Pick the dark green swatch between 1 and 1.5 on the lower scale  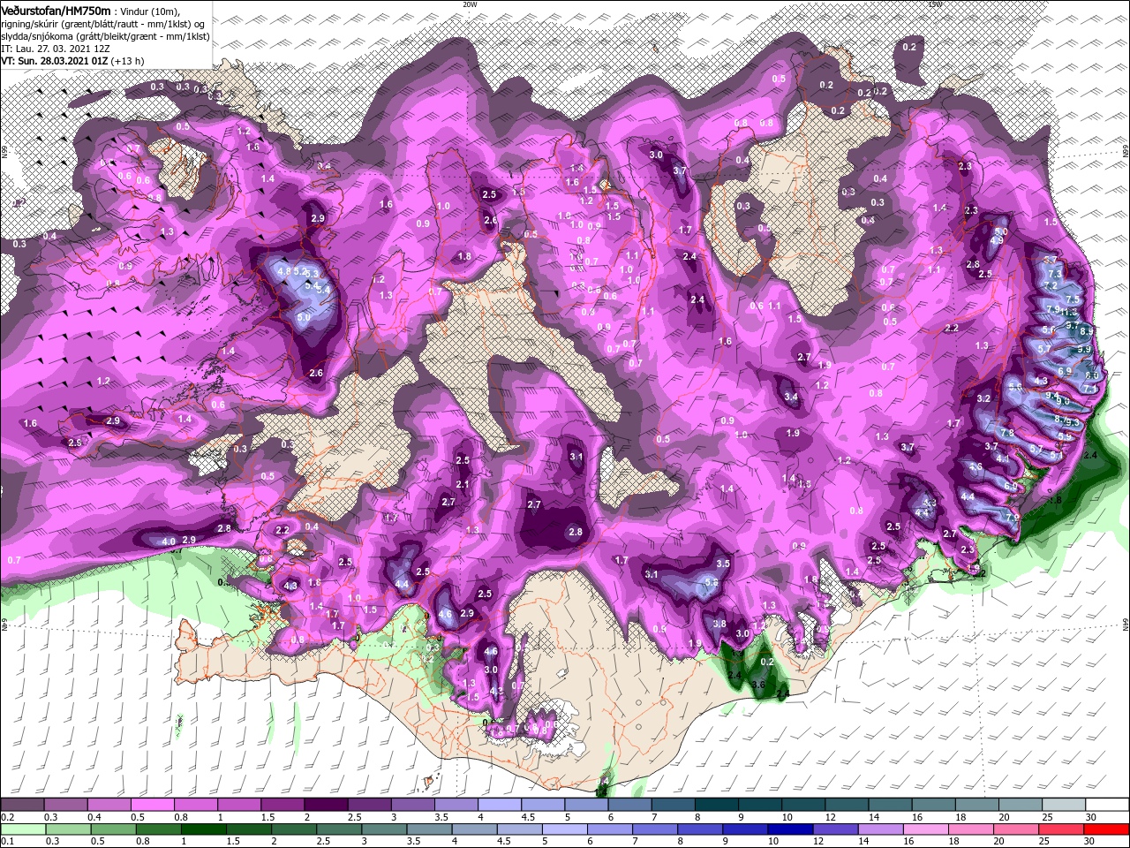pyautogui.click(x=203, y=829)
